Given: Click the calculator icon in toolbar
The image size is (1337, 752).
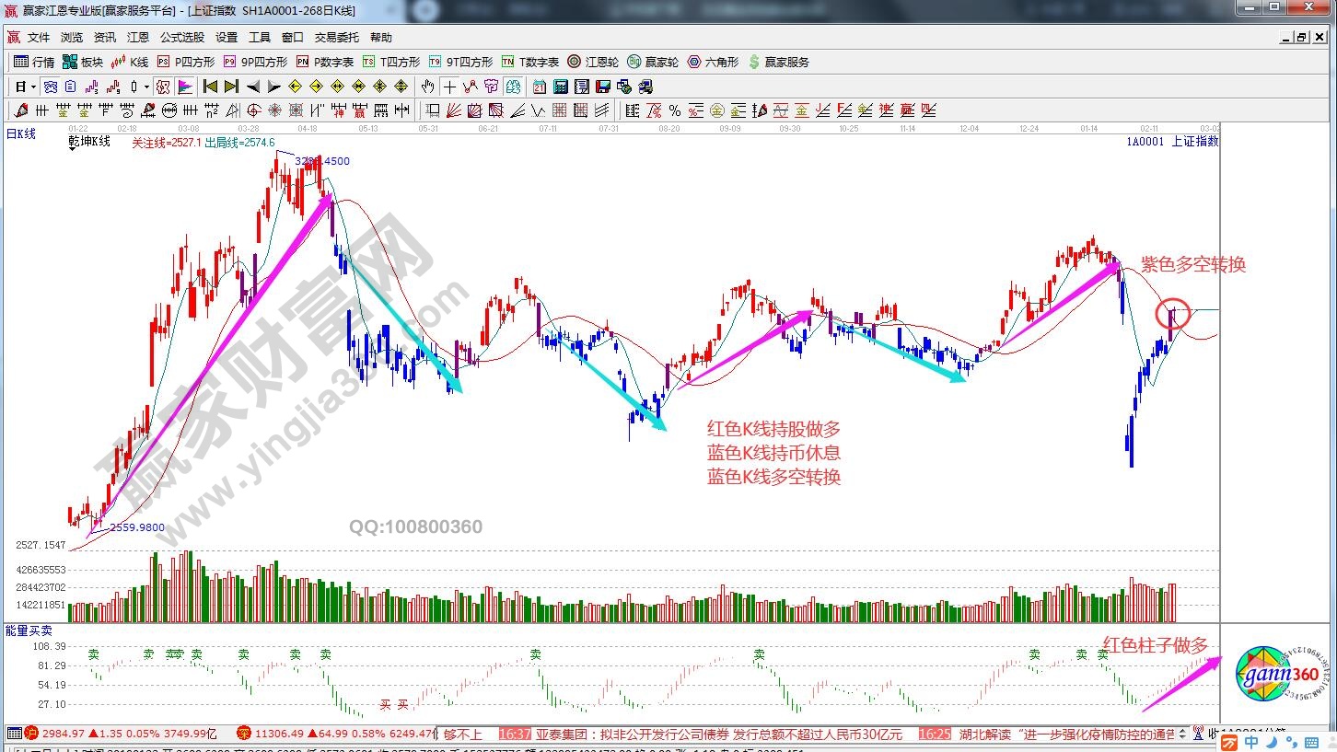Looking at the screenshot, I should point(561,87).
